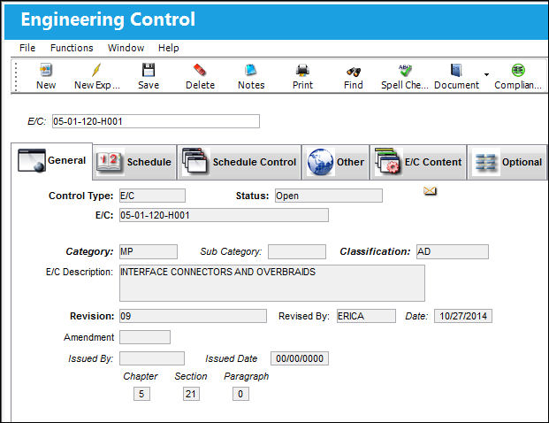Click the Section field showing 21
Image resolution: width=549 pixels, height=423 pixels.
(191, 394)
